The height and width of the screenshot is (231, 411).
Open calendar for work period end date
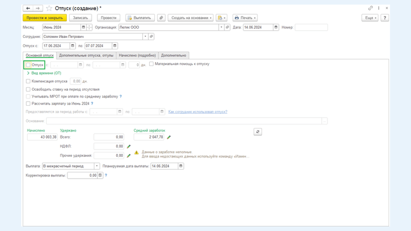point(162,111)
